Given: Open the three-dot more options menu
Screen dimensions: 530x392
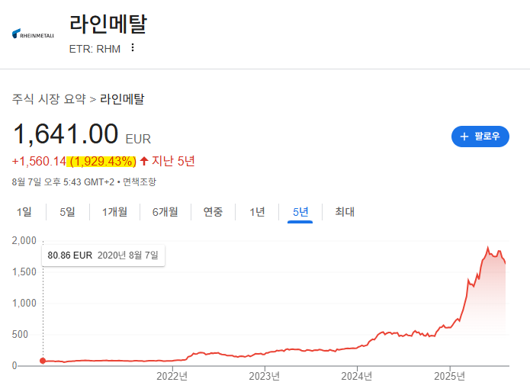Looking at the screenshot, I should coord(133,47).
